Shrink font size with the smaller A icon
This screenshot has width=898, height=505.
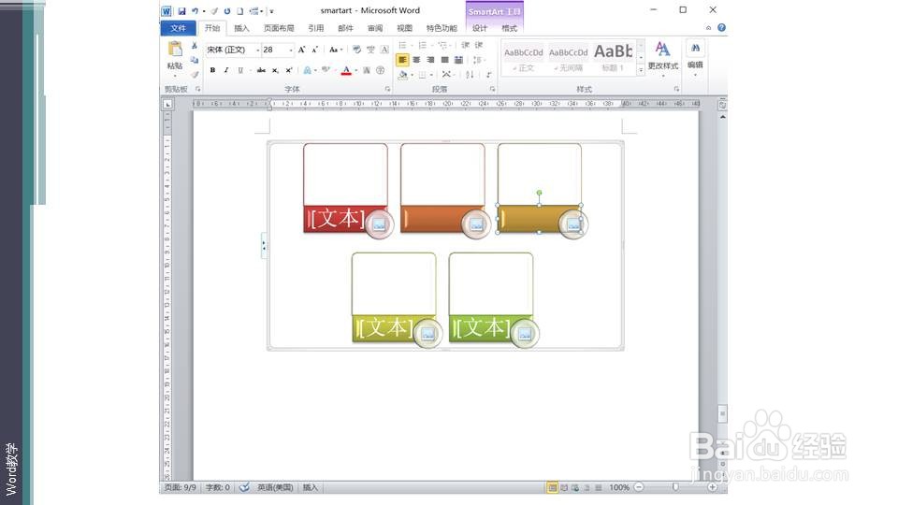(x=314, y=50)
